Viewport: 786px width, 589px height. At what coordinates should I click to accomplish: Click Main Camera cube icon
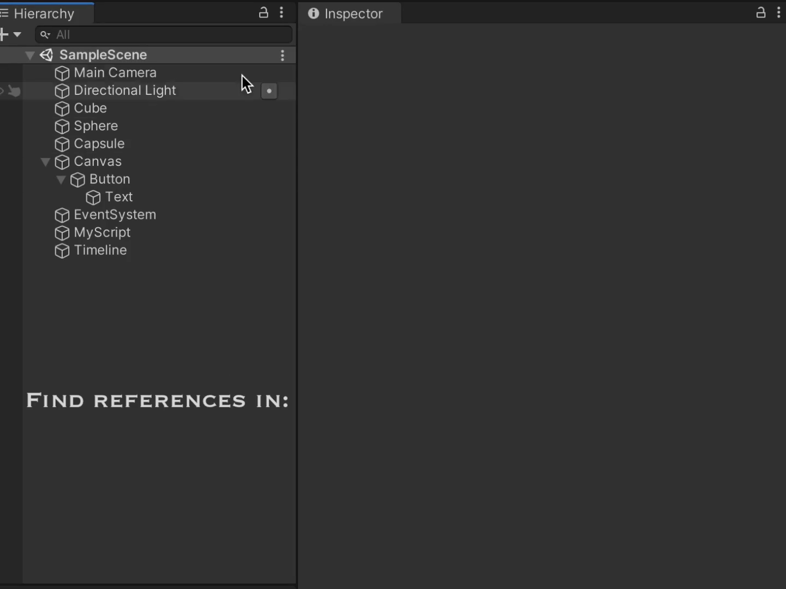pos(62,73)
